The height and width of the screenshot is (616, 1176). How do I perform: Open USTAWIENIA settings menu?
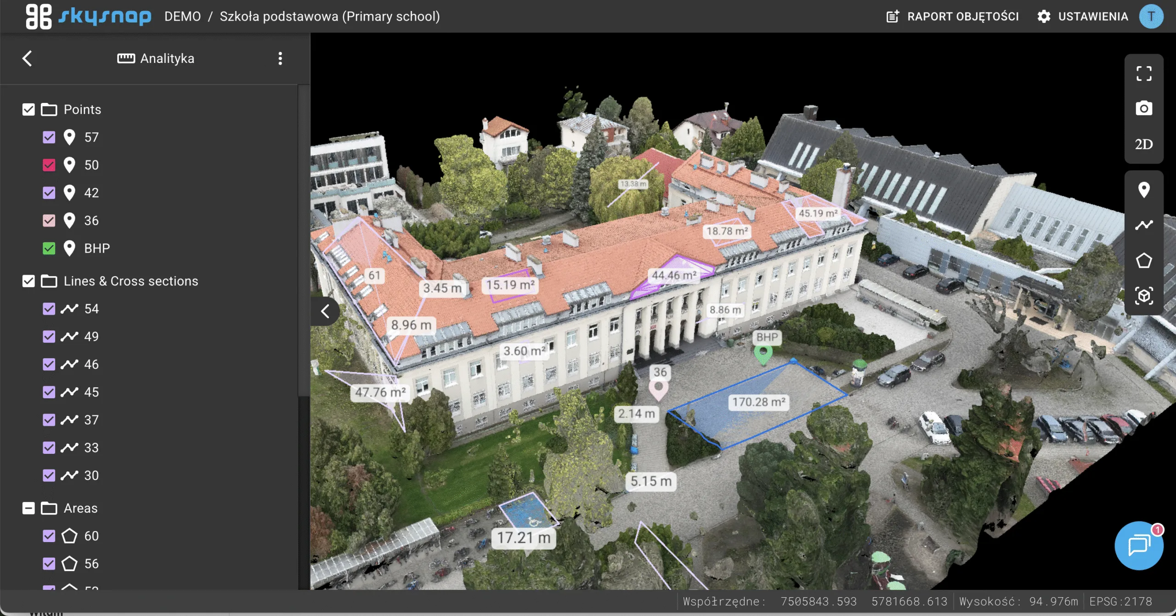tap(1082, 17)
